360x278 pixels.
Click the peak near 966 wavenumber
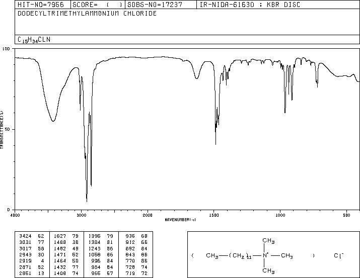285,112
